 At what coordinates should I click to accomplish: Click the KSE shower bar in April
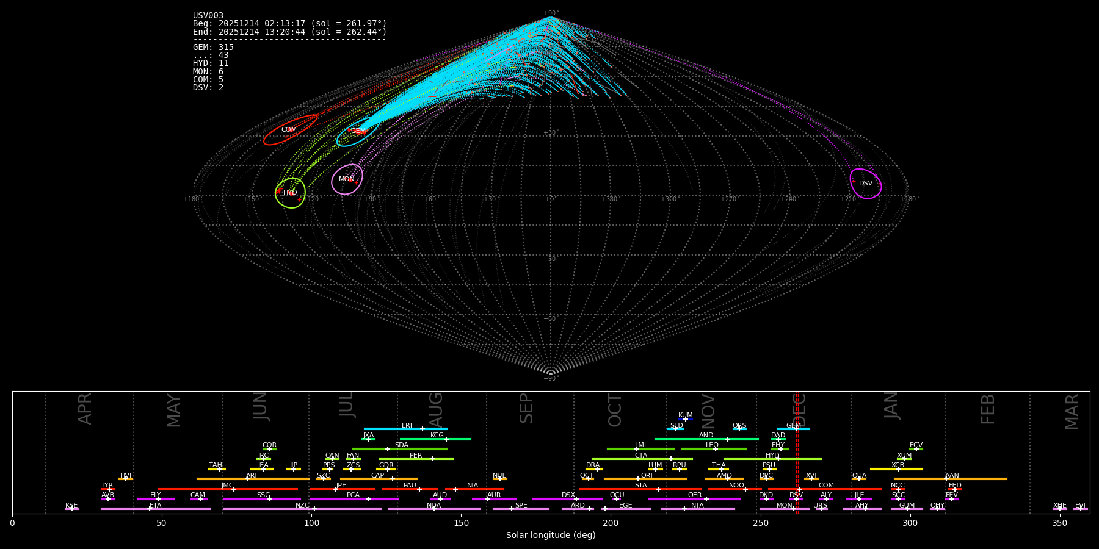tap(71, 509)
